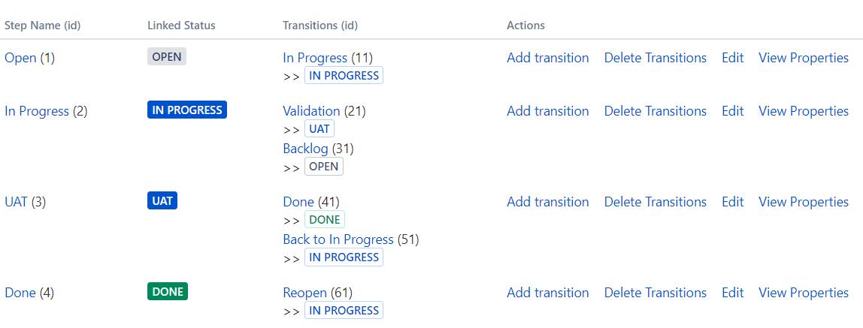Add transition to the Open step
863x328 pixels.
547,58
